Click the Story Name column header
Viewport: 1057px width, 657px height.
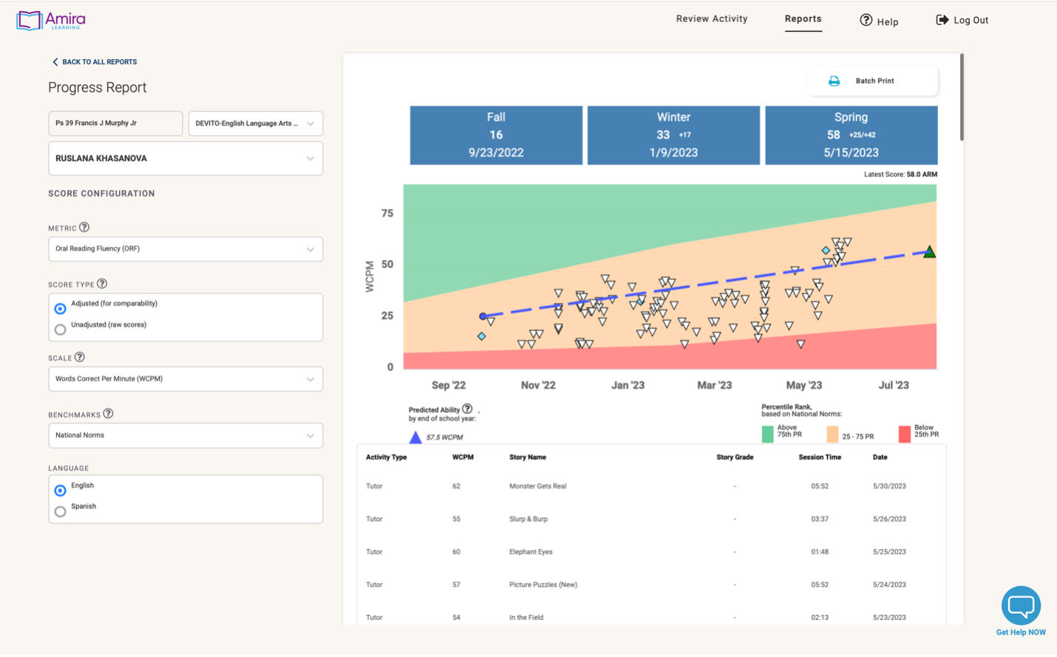coord(528,457)
